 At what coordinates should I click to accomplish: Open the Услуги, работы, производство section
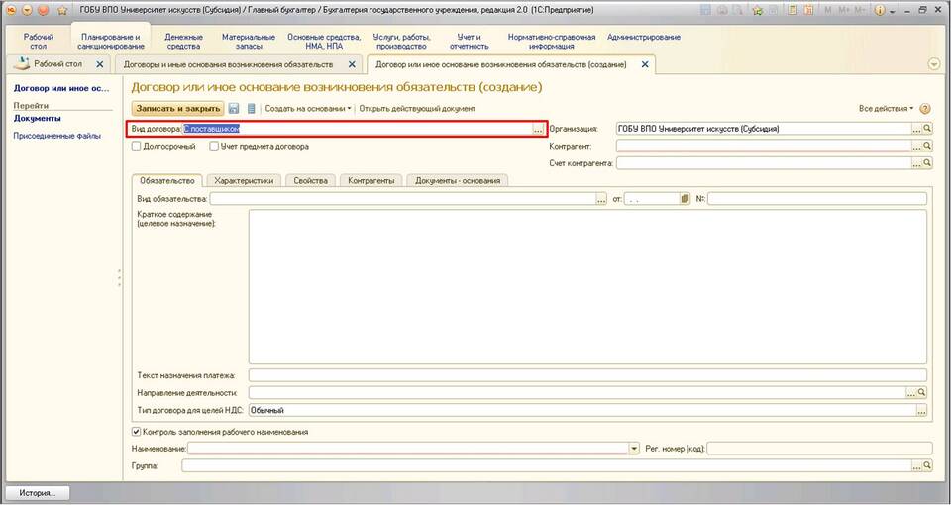pos(401,42)
